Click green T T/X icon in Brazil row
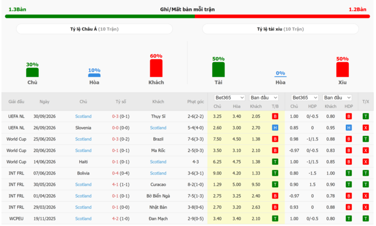The width and height of the screenshot is (376, 226). click(366, 139)
